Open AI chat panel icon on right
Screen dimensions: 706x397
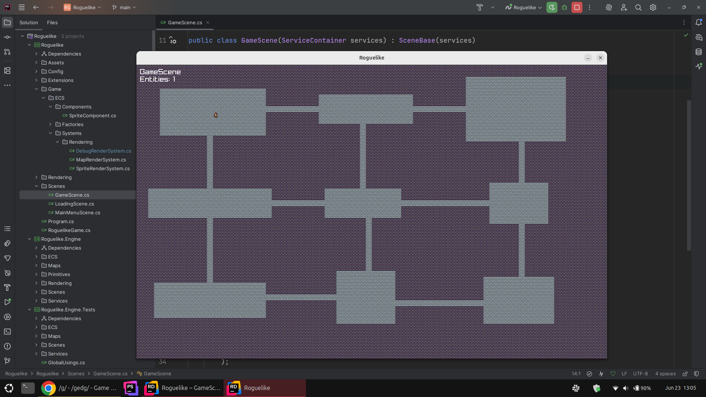pyautogui.click(x=699, y=37)
